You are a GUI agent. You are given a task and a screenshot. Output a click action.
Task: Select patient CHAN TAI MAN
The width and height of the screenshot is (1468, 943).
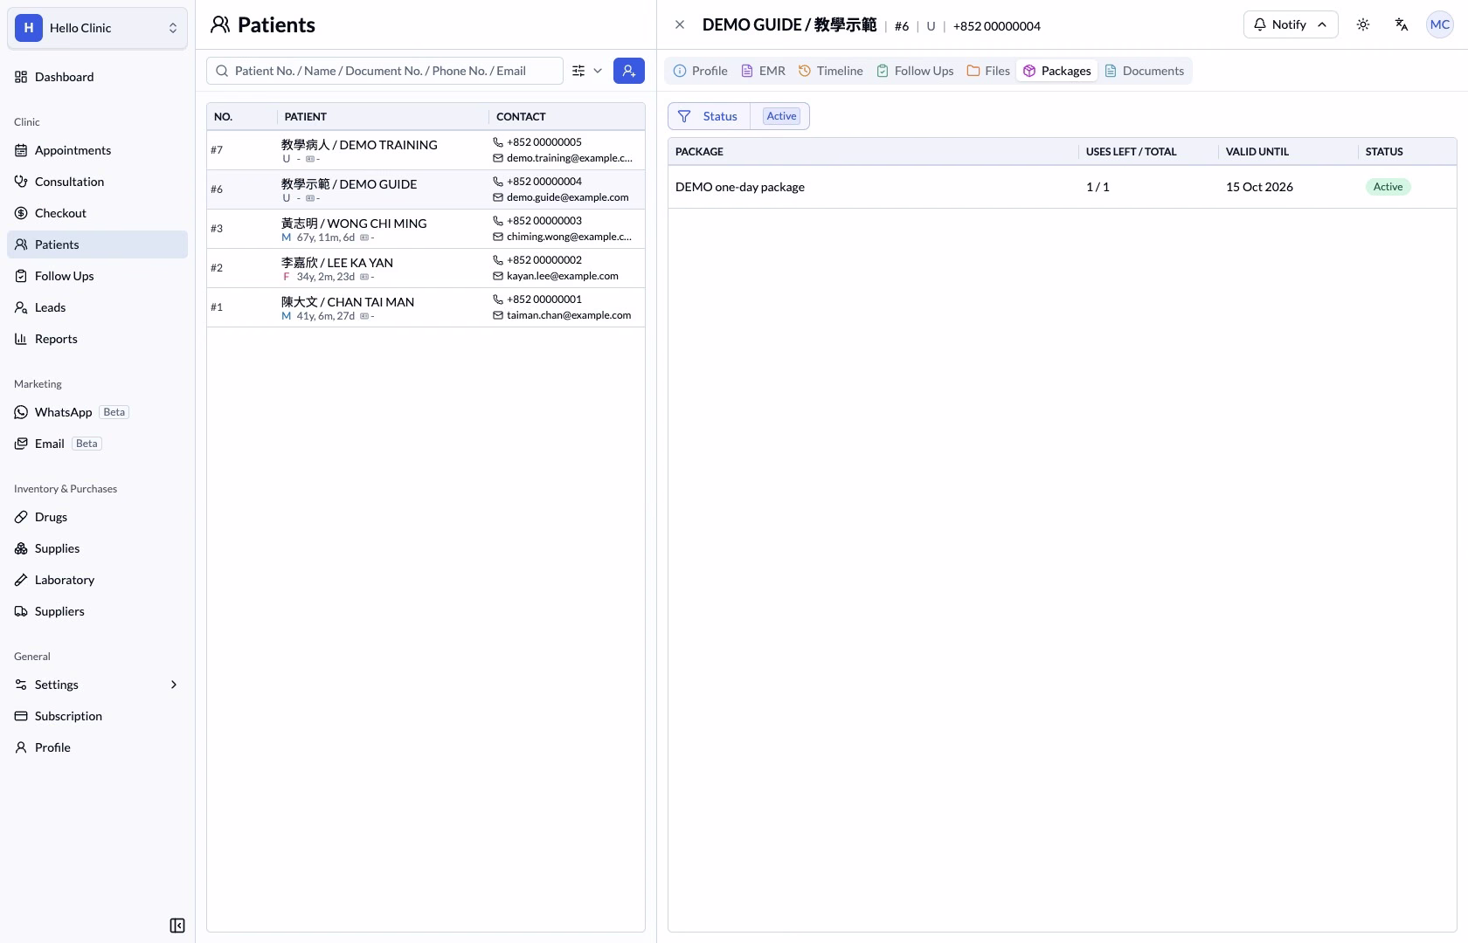[x=426, y=307]
